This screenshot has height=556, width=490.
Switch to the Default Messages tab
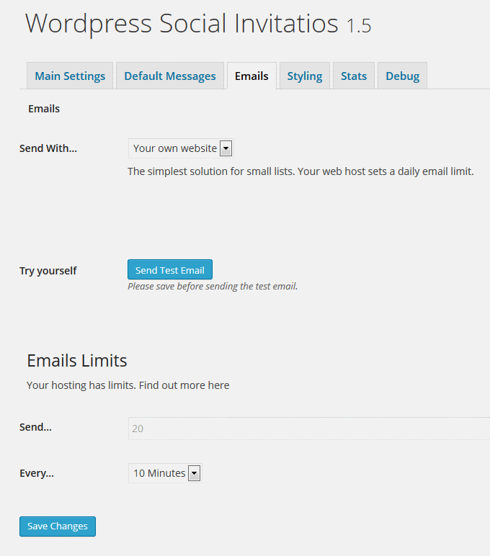pos(170,76)
